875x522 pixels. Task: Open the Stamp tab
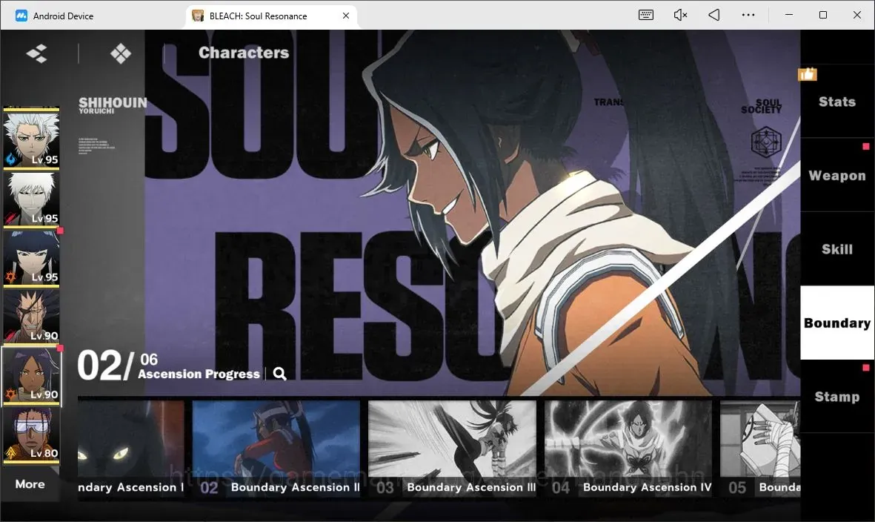(x=837, y=397)
